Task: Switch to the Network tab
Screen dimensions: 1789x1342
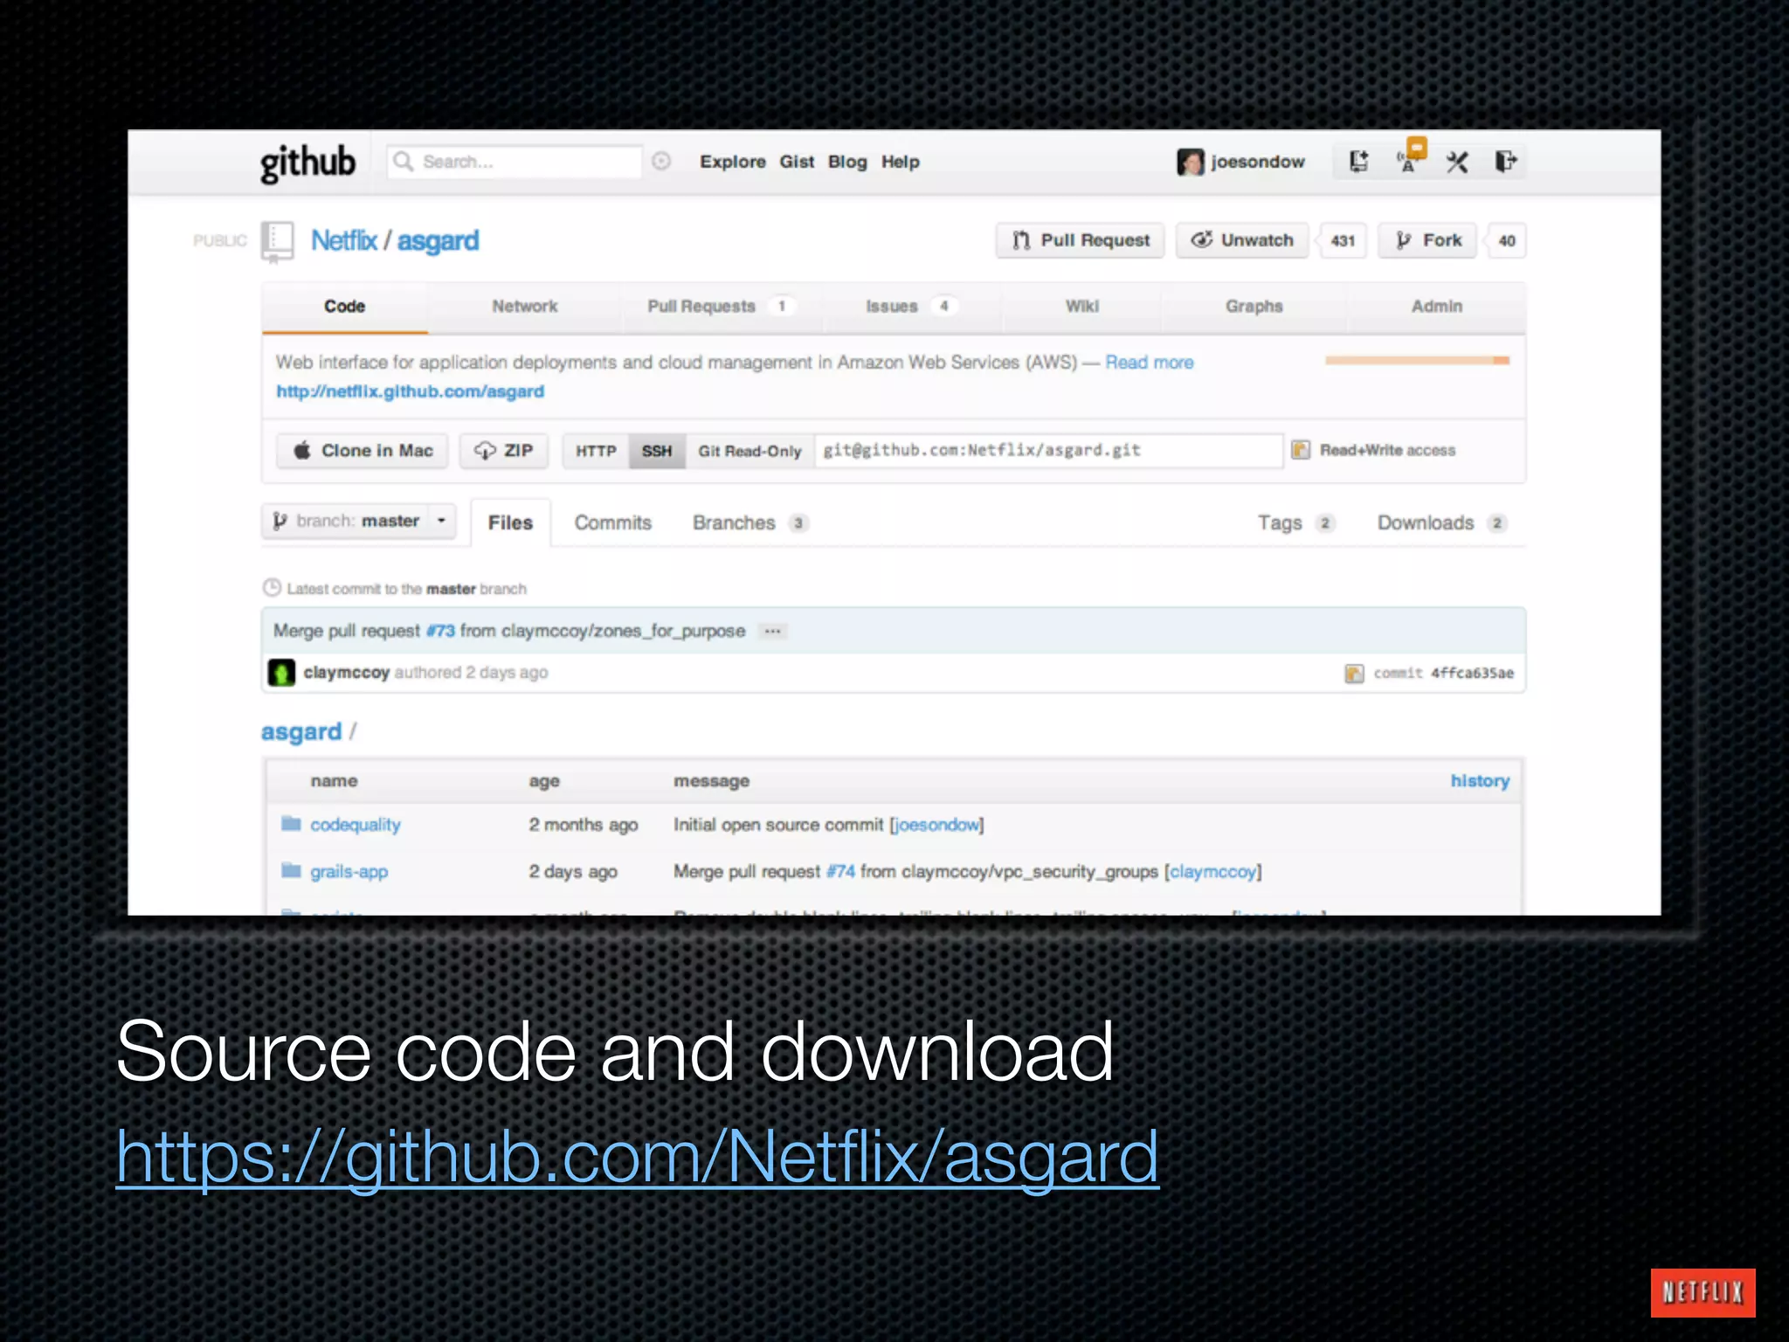Action: point(524,307)
